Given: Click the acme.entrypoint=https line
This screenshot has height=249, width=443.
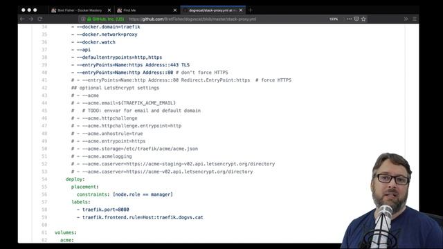Looking at the screenshot, I should (x=109, y=141).
